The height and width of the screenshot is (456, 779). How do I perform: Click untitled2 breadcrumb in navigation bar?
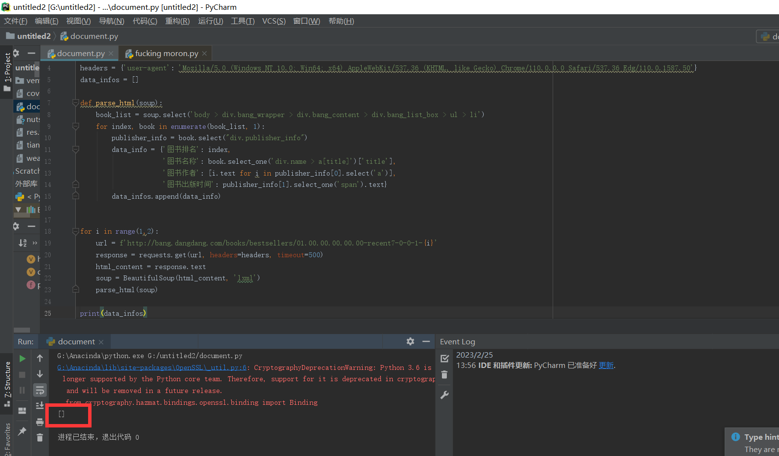29,36
